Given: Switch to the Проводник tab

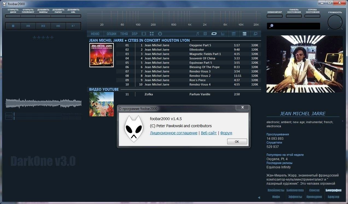Looking at the screenshot, I should (314, 197).
